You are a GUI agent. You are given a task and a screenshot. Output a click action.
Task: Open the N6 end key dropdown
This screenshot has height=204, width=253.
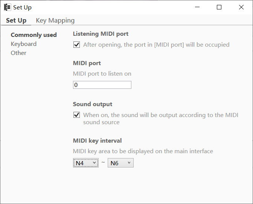(120, 163)
